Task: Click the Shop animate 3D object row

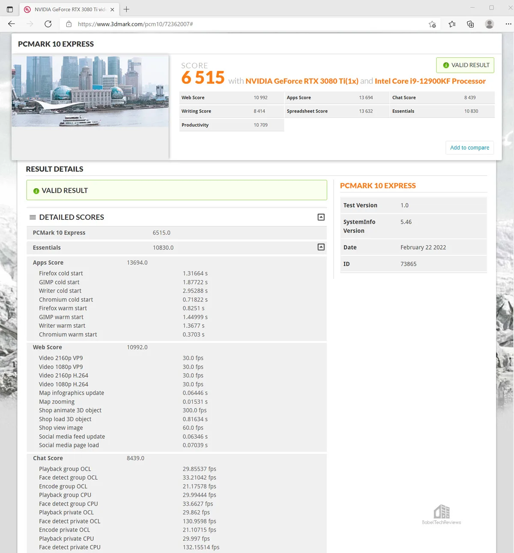Action: click(x=176, y=410)
